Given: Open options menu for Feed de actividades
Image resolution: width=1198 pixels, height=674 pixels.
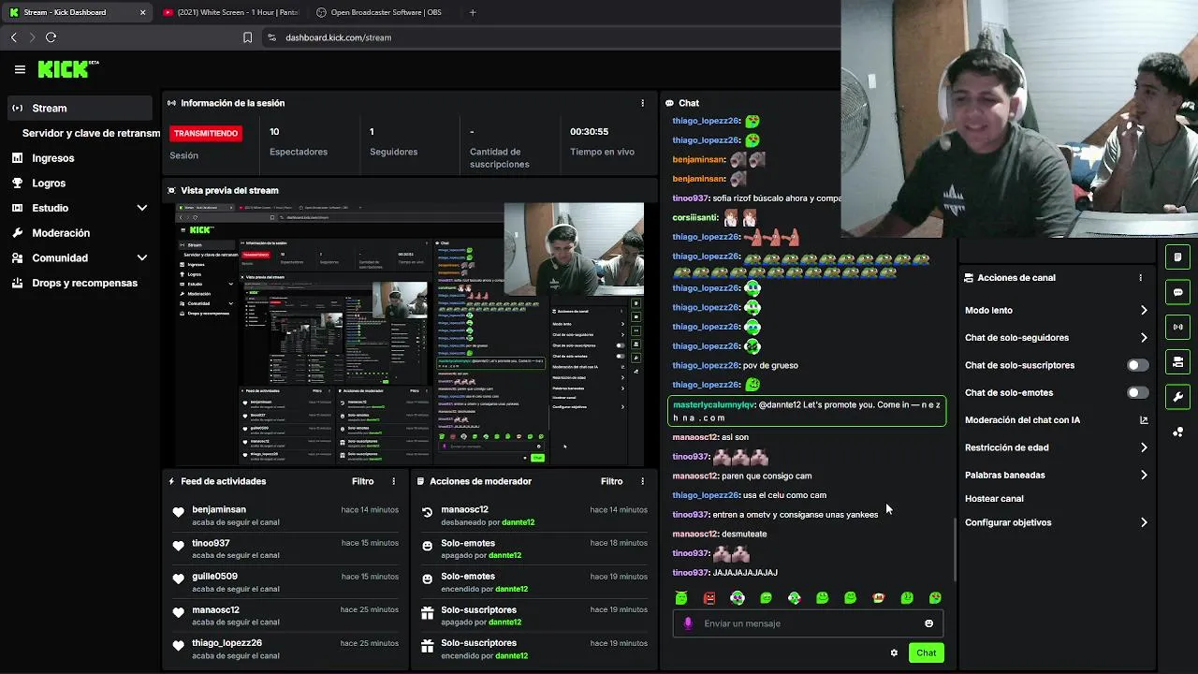Looking at the screenshot, I should tap(393, 481).
